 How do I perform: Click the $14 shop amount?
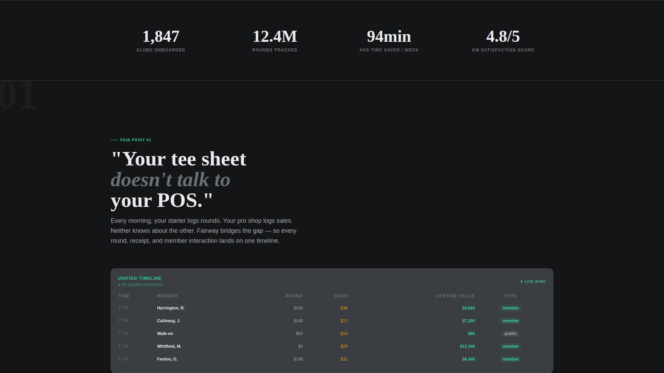click(x=344, y=334)
